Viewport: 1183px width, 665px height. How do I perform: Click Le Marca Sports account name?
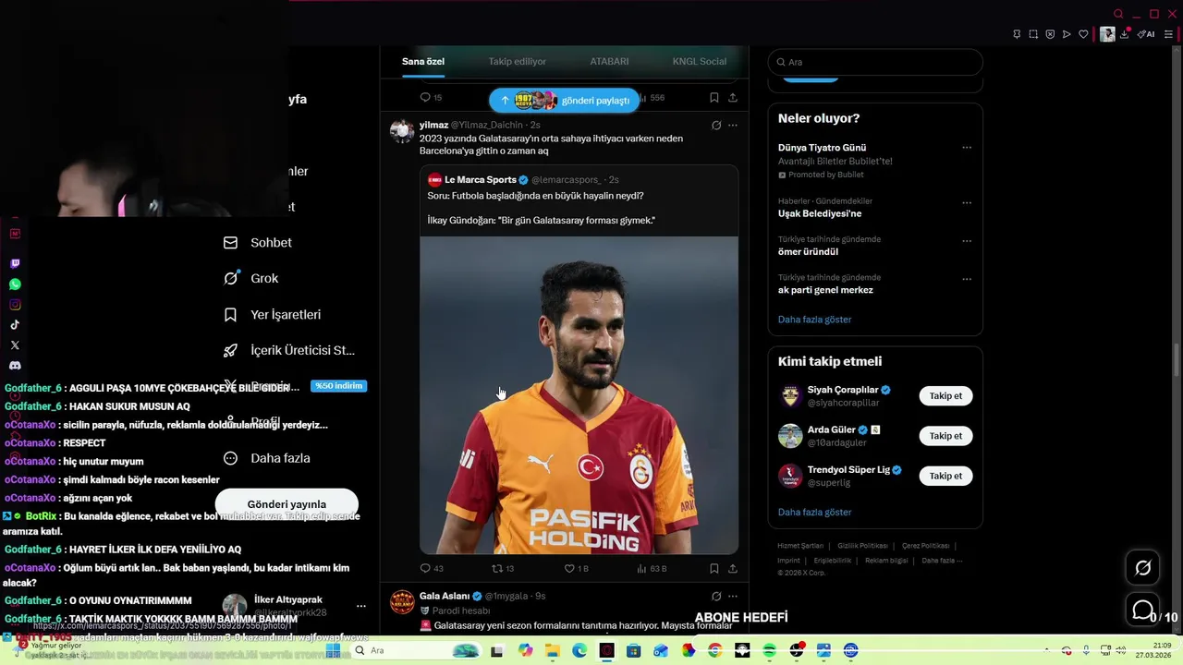481,180
